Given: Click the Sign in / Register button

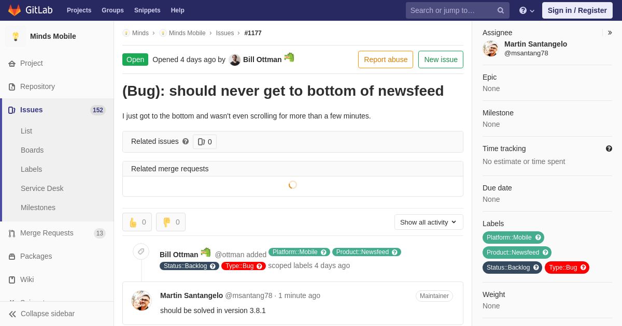Looking at the screenshot, I should (577, 10).
